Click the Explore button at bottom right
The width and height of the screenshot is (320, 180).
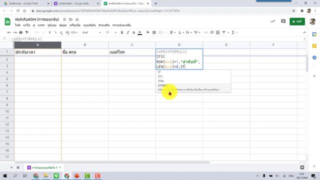[302, 167]
